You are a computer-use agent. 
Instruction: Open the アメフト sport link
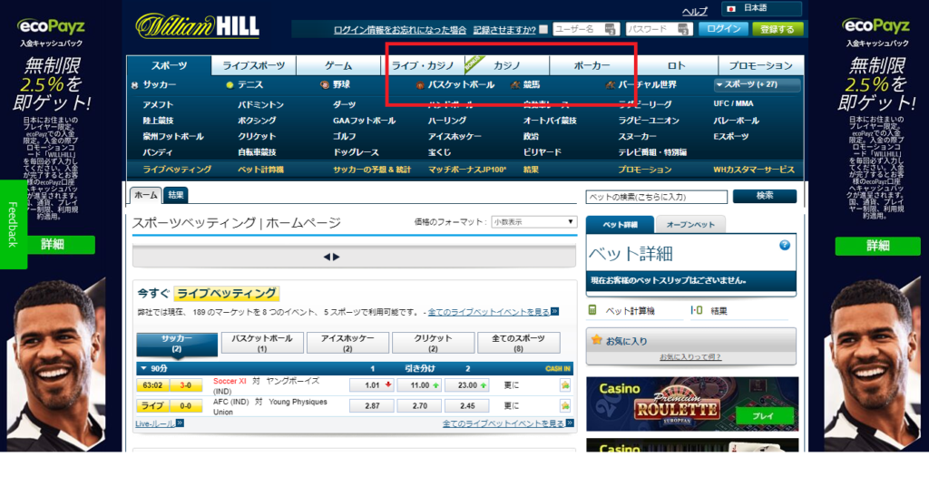pyautogui.click(x=158, y=105)
